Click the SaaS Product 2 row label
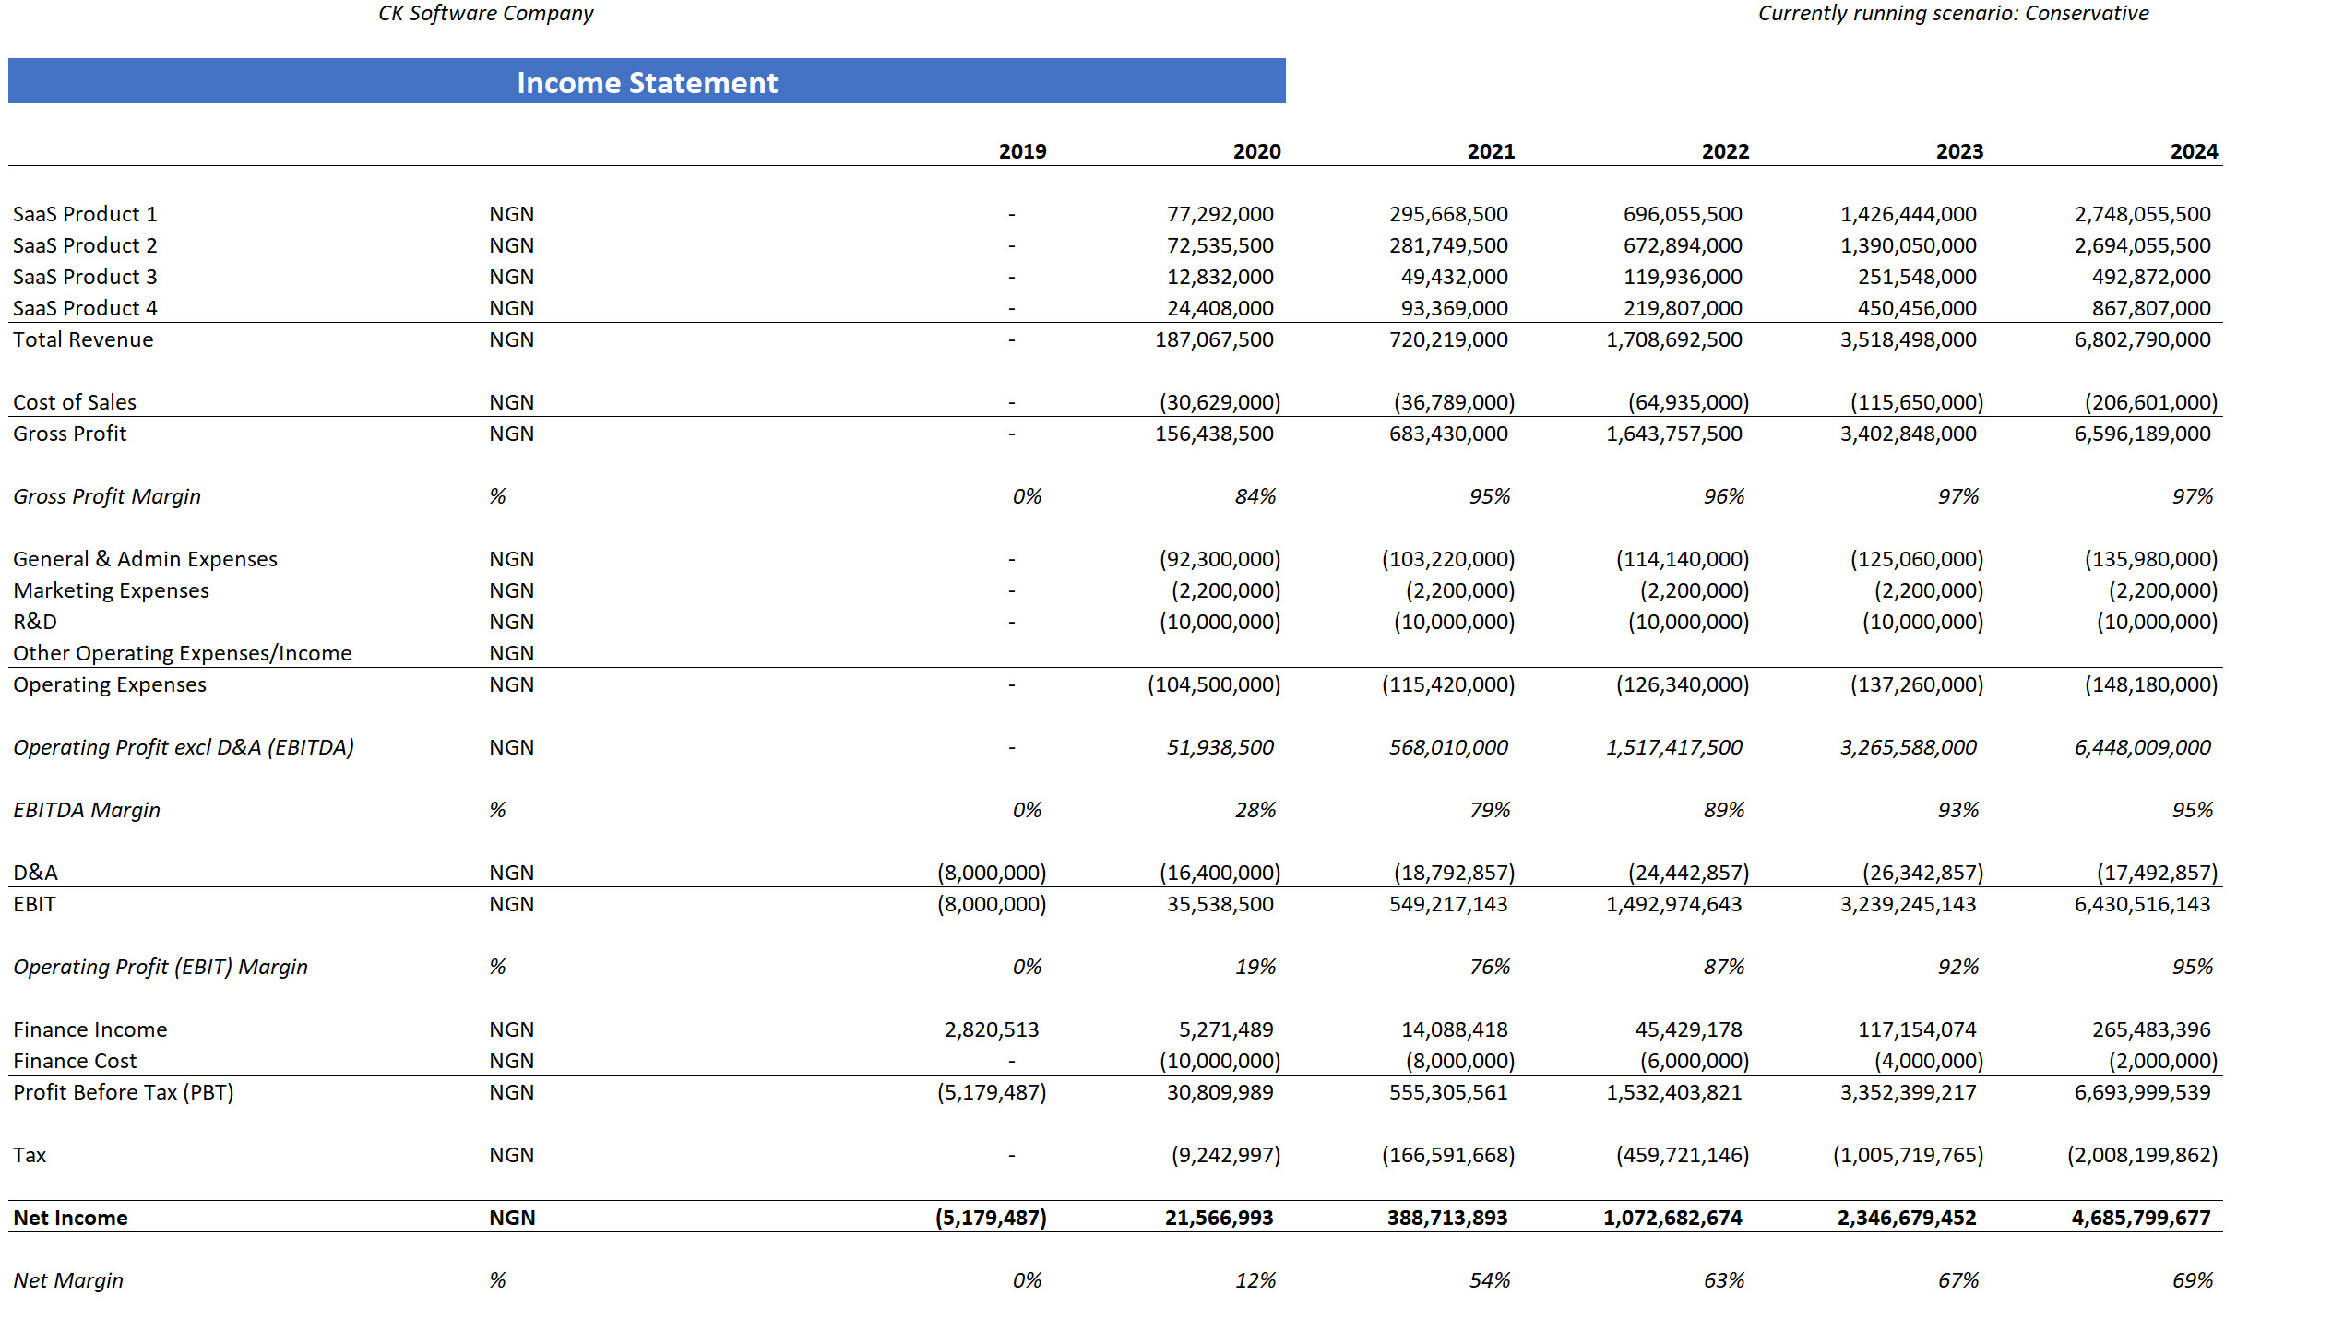Viewport: 2332px width, 1332px height. point(85,245)
